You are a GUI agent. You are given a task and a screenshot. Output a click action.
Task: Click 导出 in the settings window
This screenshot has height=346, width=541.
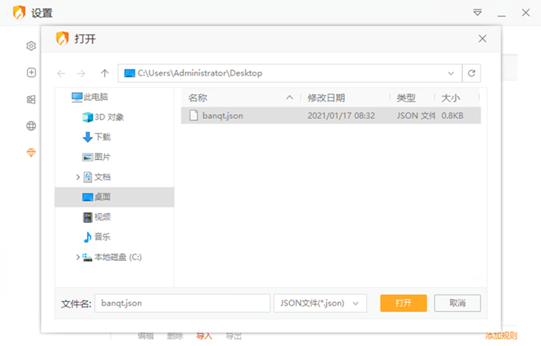point(233,336)
